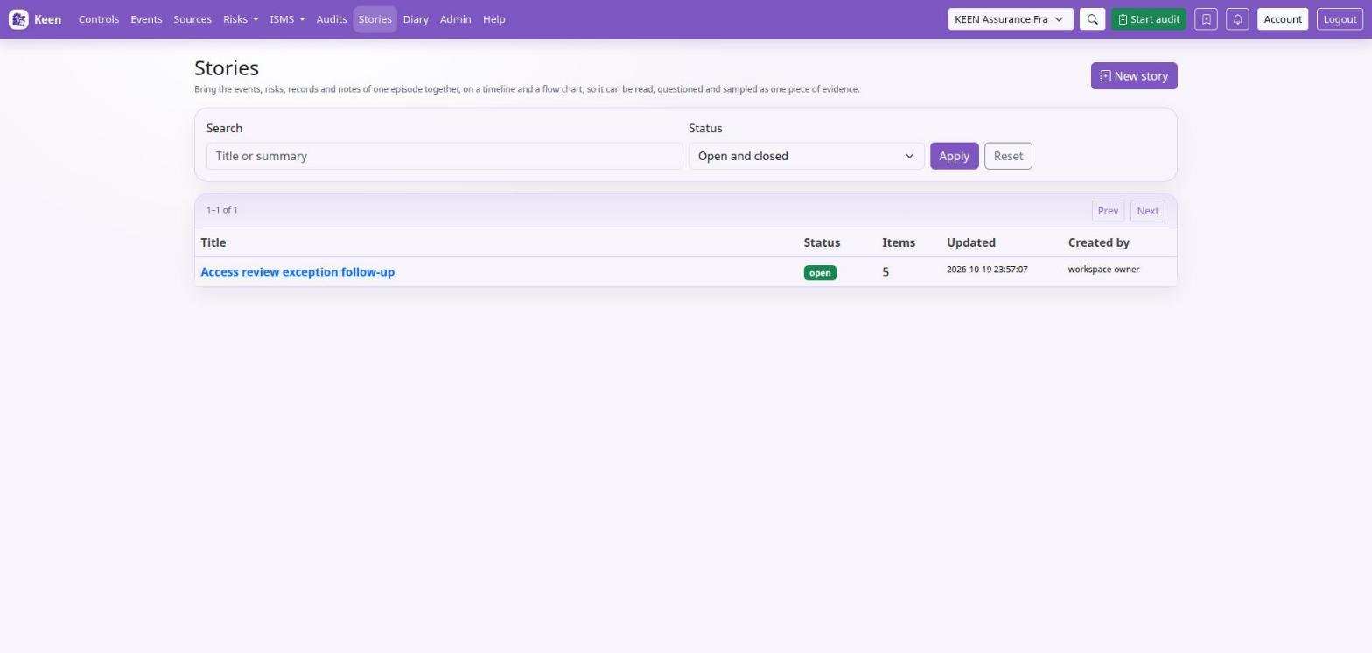
Task: Click the workspace-owner cell
Action: (1103, 270)
